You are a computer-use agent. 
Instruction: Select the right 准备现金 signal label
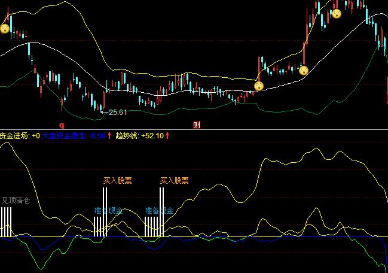[x=159, y=211]
